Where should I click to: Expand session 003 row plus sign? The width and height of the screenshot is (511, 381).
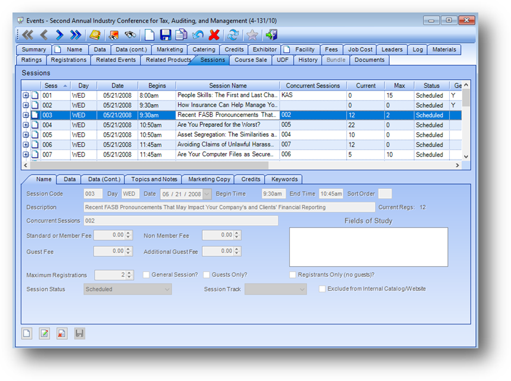pyautogui.click(x=26, y=115)
